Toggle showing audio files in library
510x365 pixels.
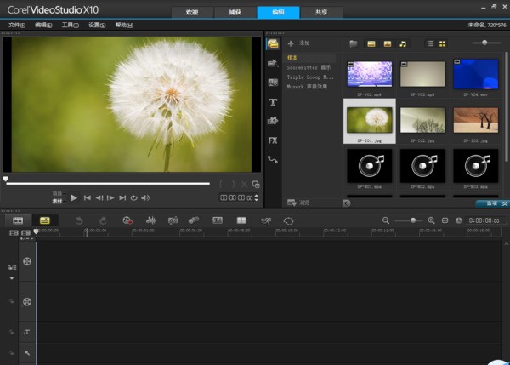tap(403, 43)
